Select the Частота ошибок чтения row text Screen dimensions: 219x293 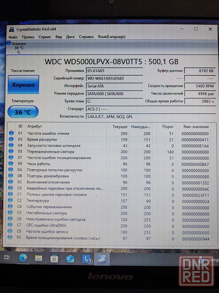[x=48, y=133]
